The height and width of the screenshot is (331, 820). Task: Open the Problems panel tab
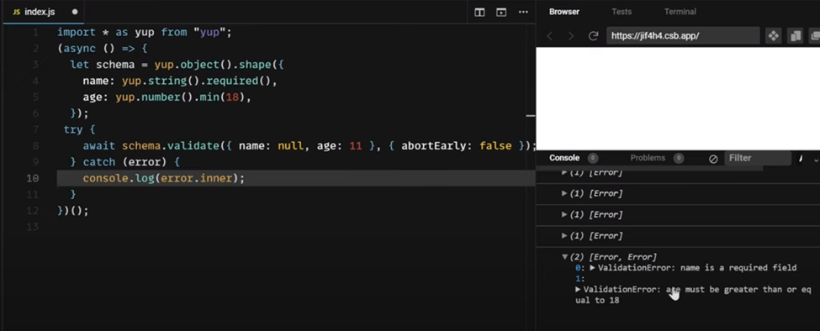[648, 158]
